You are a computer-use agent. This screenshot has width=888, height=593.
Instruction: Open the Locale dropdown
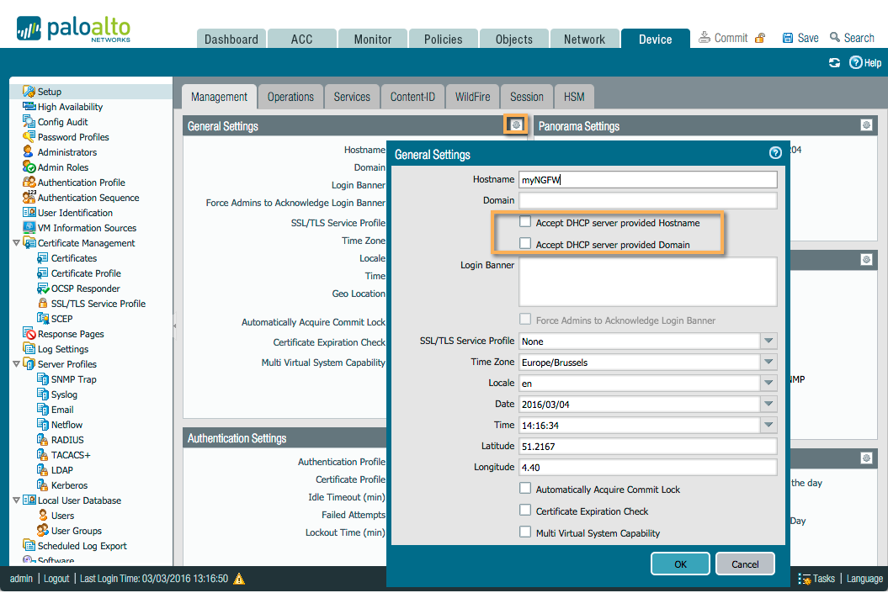tap(768, 383)
